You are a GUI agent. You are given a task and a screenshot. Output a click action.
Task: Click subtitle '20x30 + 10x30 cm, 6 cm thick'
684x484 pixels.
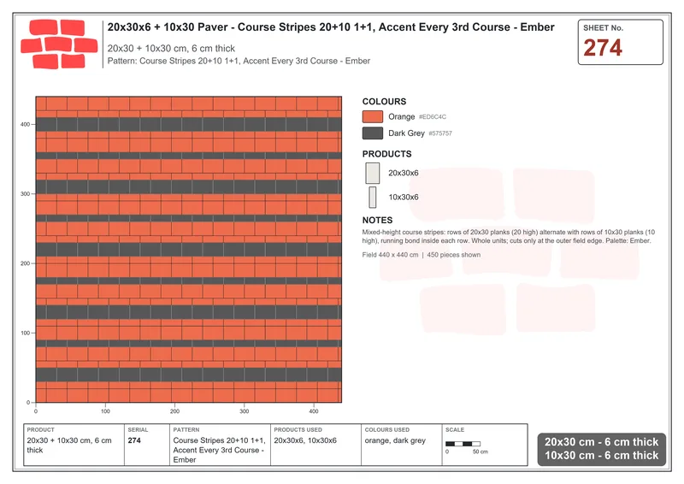click(x=171, y=49)
